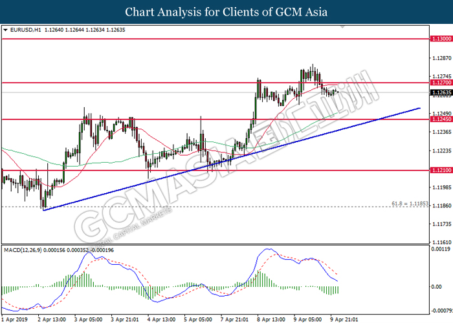Click the MACD zero level 0.00 label
The width and height of the screenshot is (453, 323).
tap(436, 287)
